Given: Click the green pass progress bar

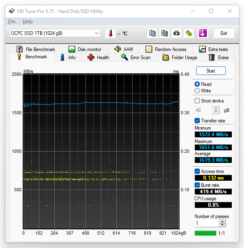Looking at the screenshot, I should [205, 233].
